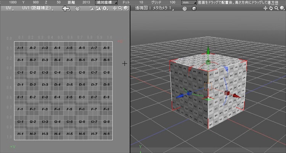Click the triangle-with-plus icon in UV view header
Viewport: 286px width, 153px height.
point(98,8)
